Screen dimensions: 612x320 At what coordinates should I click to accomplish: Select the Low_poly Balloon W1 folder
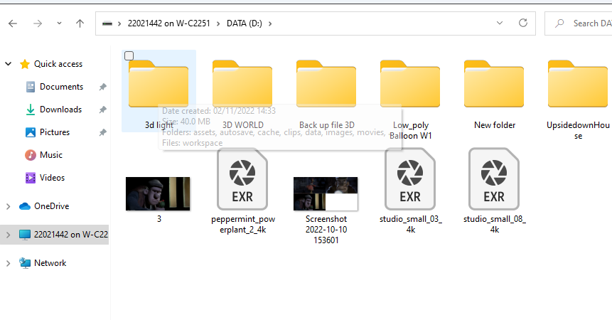tap(410, 83)
